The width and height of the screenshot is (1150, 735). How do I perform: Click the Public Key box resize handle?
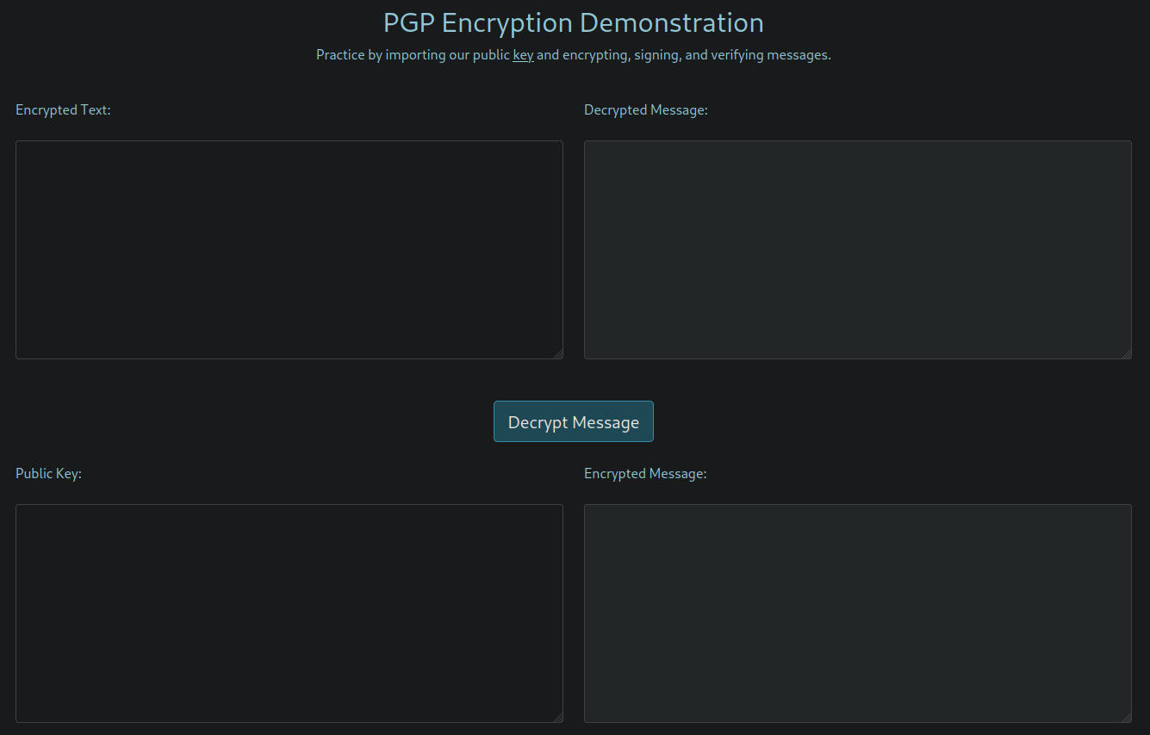pos(558,718)
